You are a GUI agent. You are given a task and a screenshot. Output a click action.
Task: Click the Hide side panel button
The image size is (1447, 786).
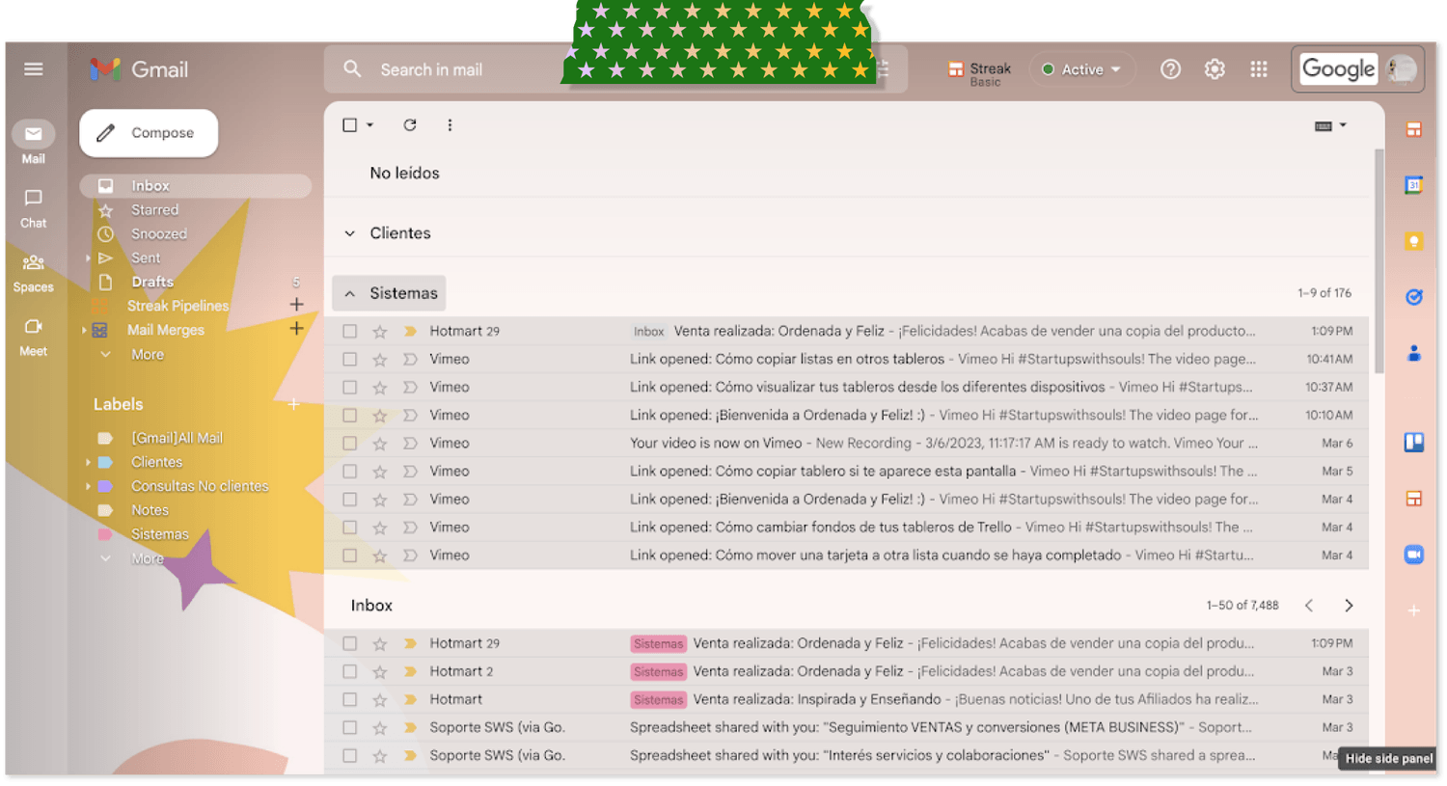click(x=1389, y=758)
